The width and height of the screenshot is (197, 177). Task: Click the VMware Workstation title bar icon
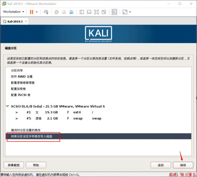pos(4,4)
